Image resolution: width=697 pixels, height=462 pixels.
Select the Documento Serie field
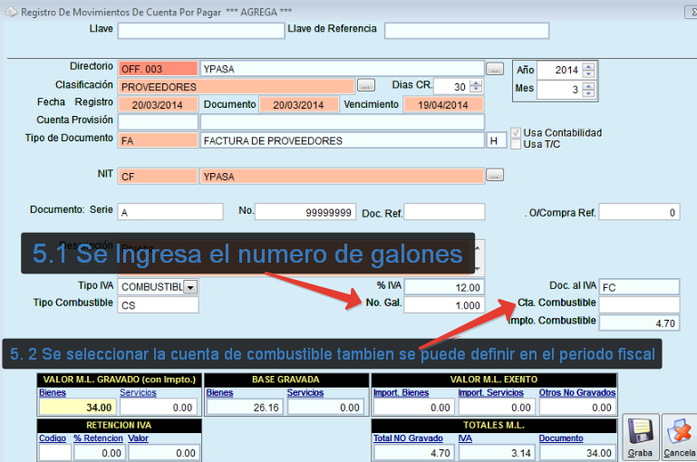[169, 212]
